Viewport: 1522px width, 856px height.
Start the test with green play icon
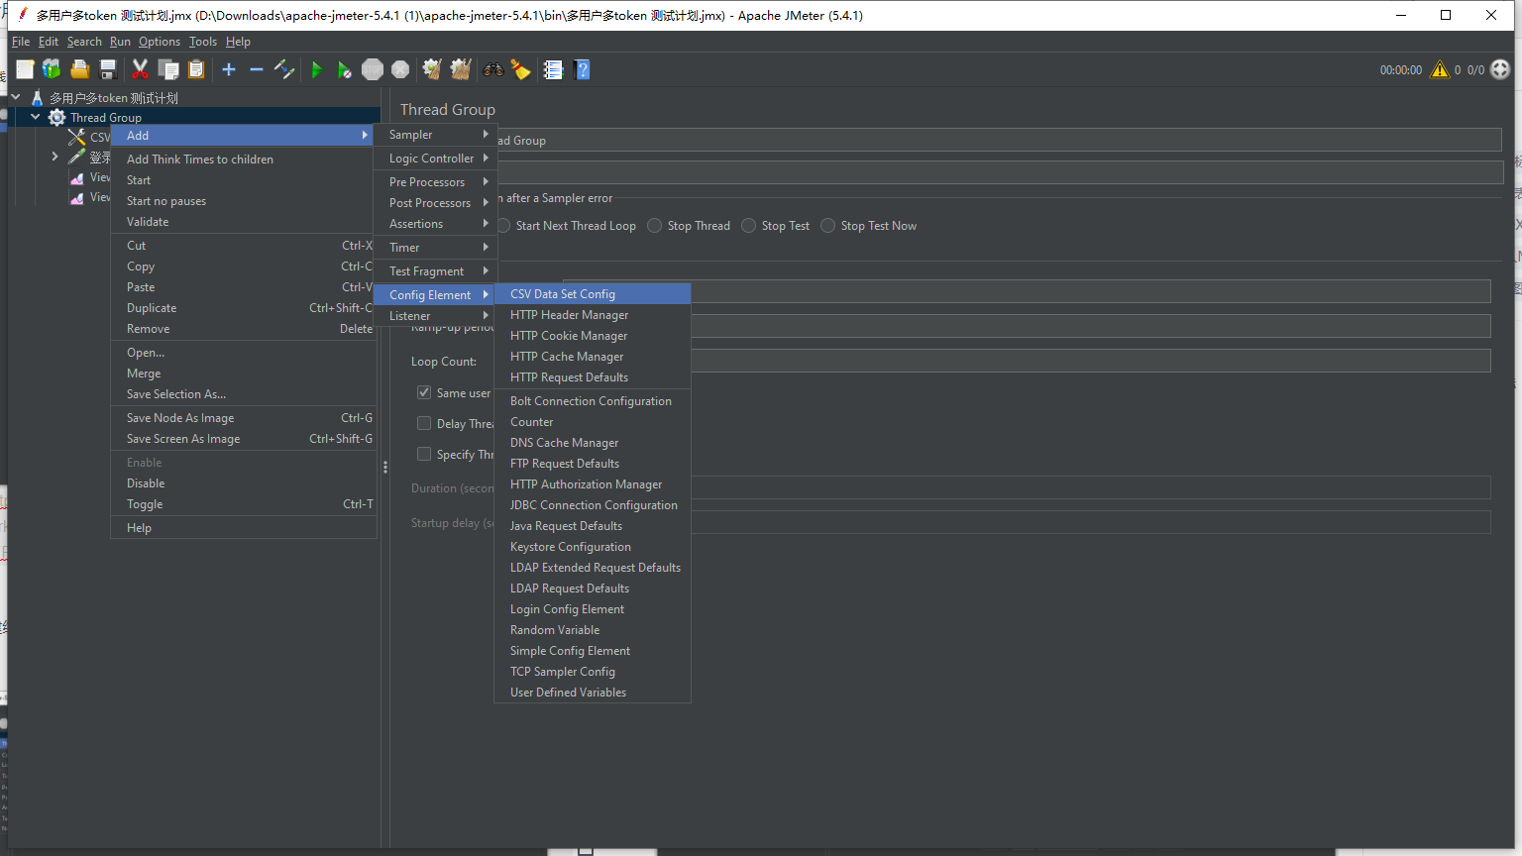pyautogui.click(x=317, y=69)
